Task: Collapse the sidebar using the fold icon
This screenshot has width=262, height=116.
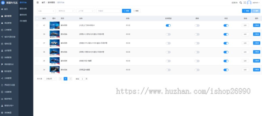Action: click(x=38, y=3)
